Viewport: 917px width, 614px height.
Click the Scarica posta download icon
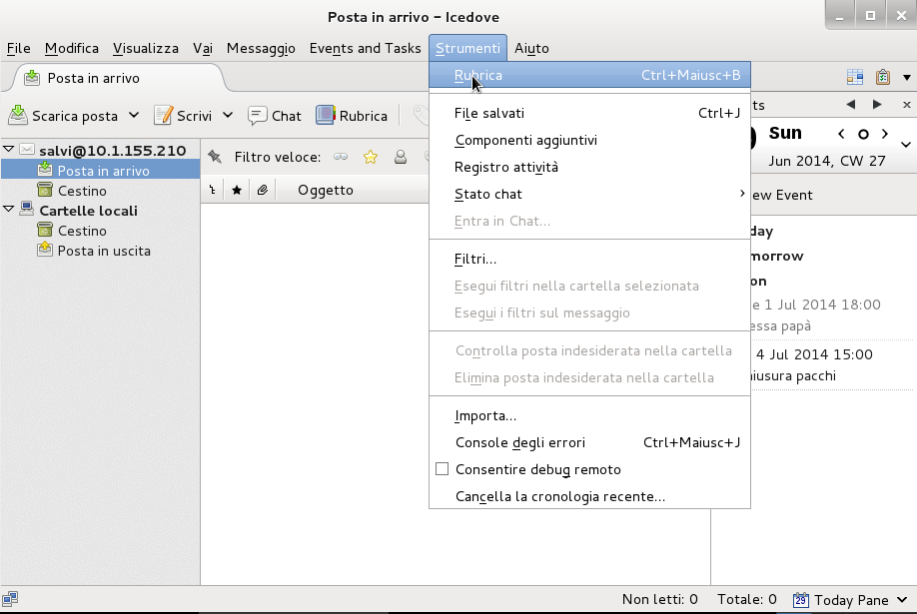[x=18, y=116]
